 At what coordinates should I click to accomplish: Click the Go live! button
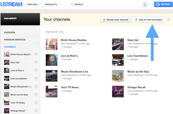click(163, 5)
